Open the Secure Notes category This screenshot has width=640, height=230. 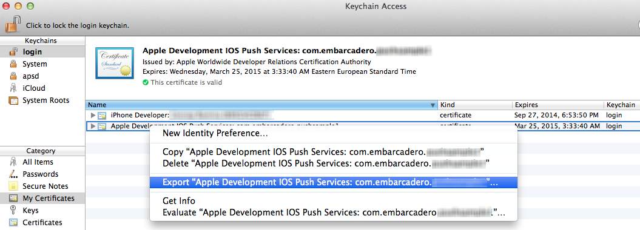(42, 186)
